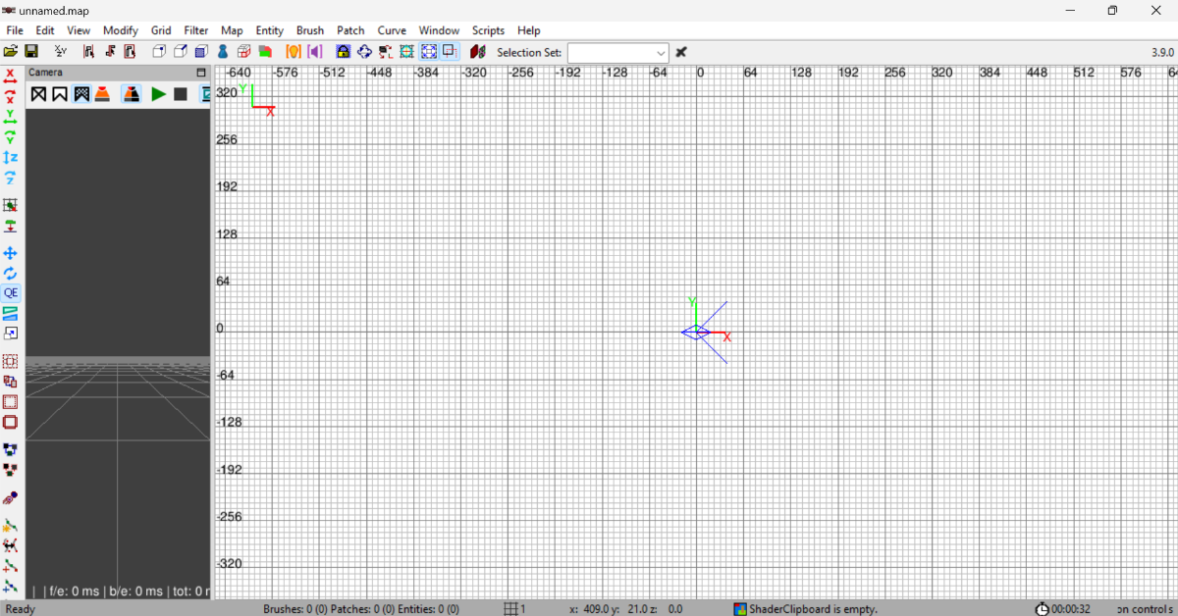
Task: Click the grid size indicator in status bar
Action: click(515, 609)
